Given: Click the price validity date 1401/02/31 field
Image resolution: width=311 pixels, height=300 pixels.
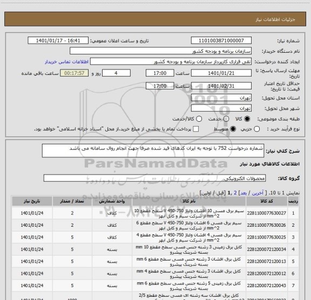Looking at the screenshot, I should 221,86.
